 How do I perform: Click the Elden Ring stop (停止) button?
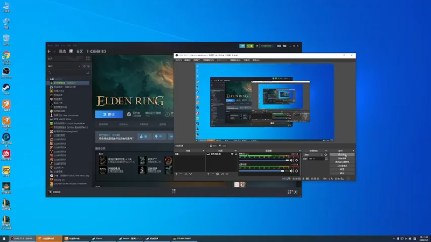[109, 115]
